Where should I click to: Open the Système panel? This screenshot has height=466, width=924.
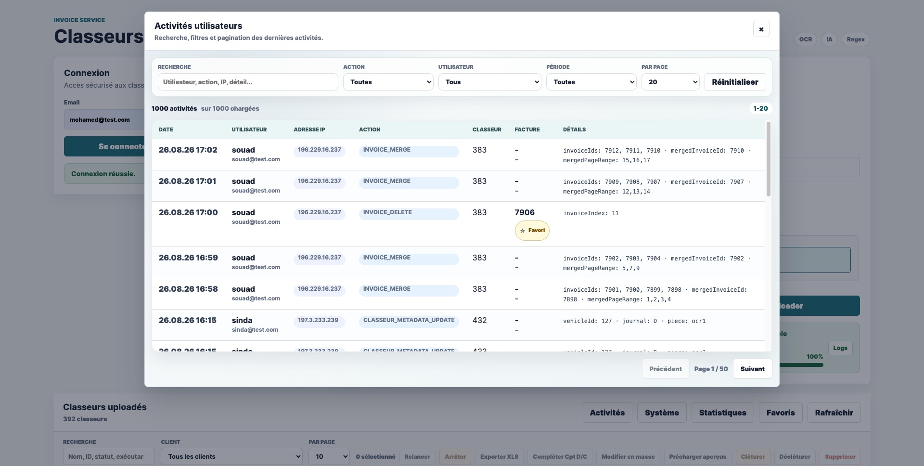[662, 413]
